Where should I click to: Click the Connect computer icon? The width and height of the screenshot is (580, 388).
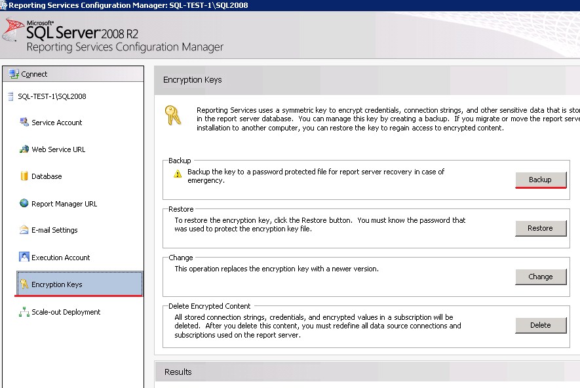14,74
